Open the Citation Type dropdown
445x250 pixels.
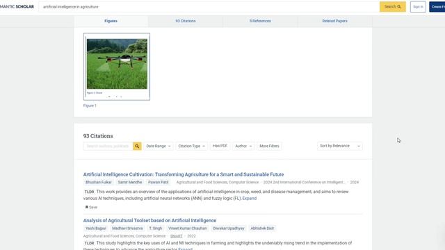(192, 146)
